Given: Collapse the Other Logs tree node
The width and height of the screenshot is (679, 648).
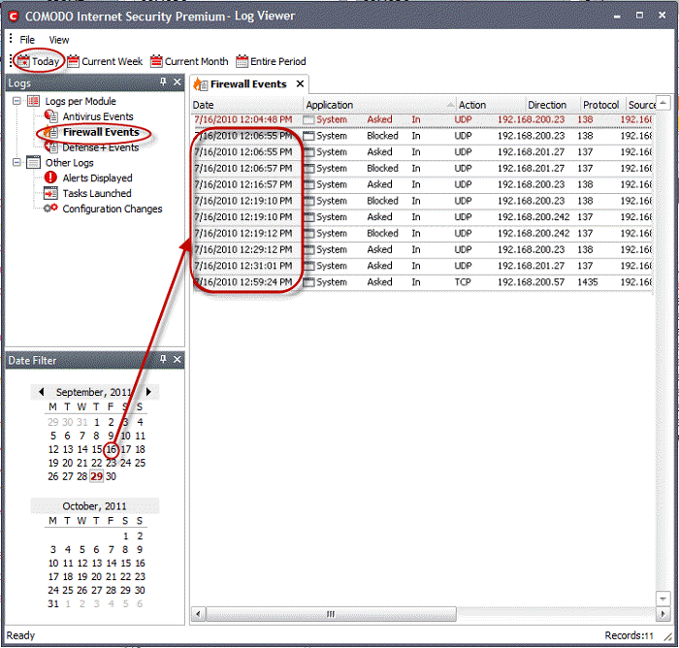Looking at the screenshot, I should point(16,162).
